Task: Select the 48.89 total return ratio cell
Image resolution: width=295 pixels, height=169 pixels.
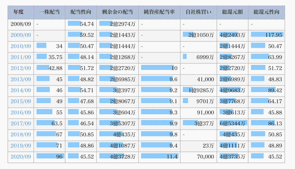Action: pos(266,146)
